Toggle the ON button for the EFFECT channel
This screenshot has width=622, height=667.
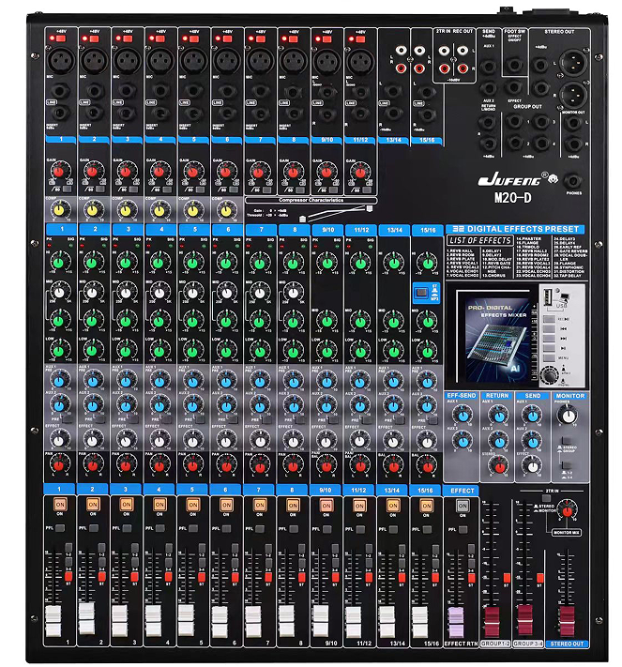point(461,505)
